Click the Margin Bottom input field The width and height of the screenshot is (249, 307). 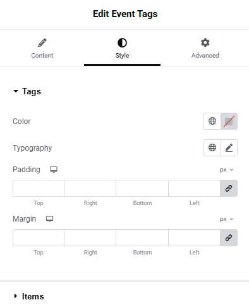coord(142,237)
